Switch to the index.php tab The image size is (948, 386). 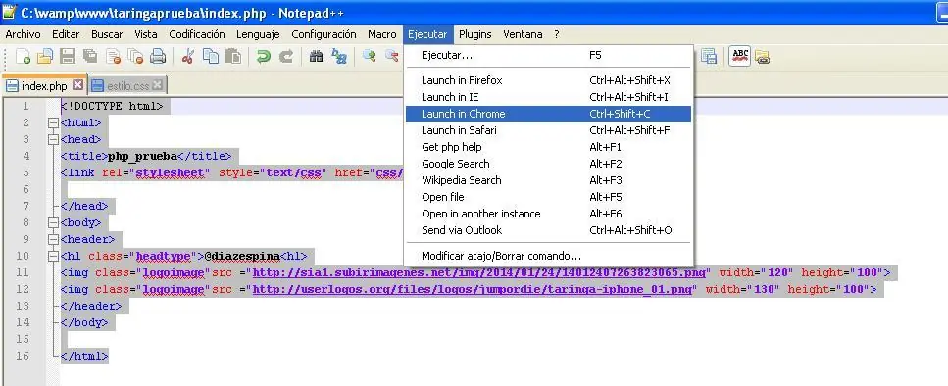pyautogui.click(x=44, y=86)
